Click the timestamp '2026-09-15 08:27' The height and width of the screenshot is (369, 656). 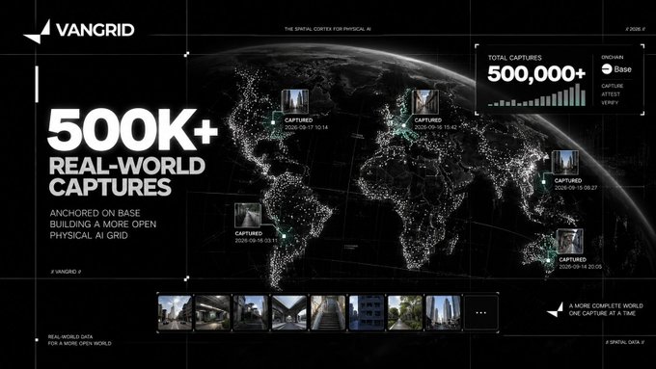coord(576,188)
